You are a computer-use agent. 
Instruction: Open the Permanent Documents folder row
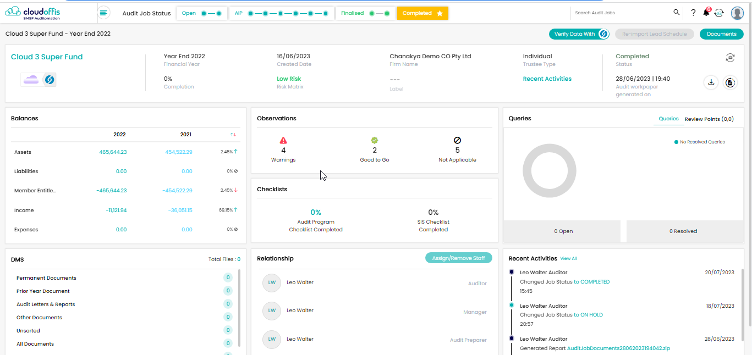[124, 278]
